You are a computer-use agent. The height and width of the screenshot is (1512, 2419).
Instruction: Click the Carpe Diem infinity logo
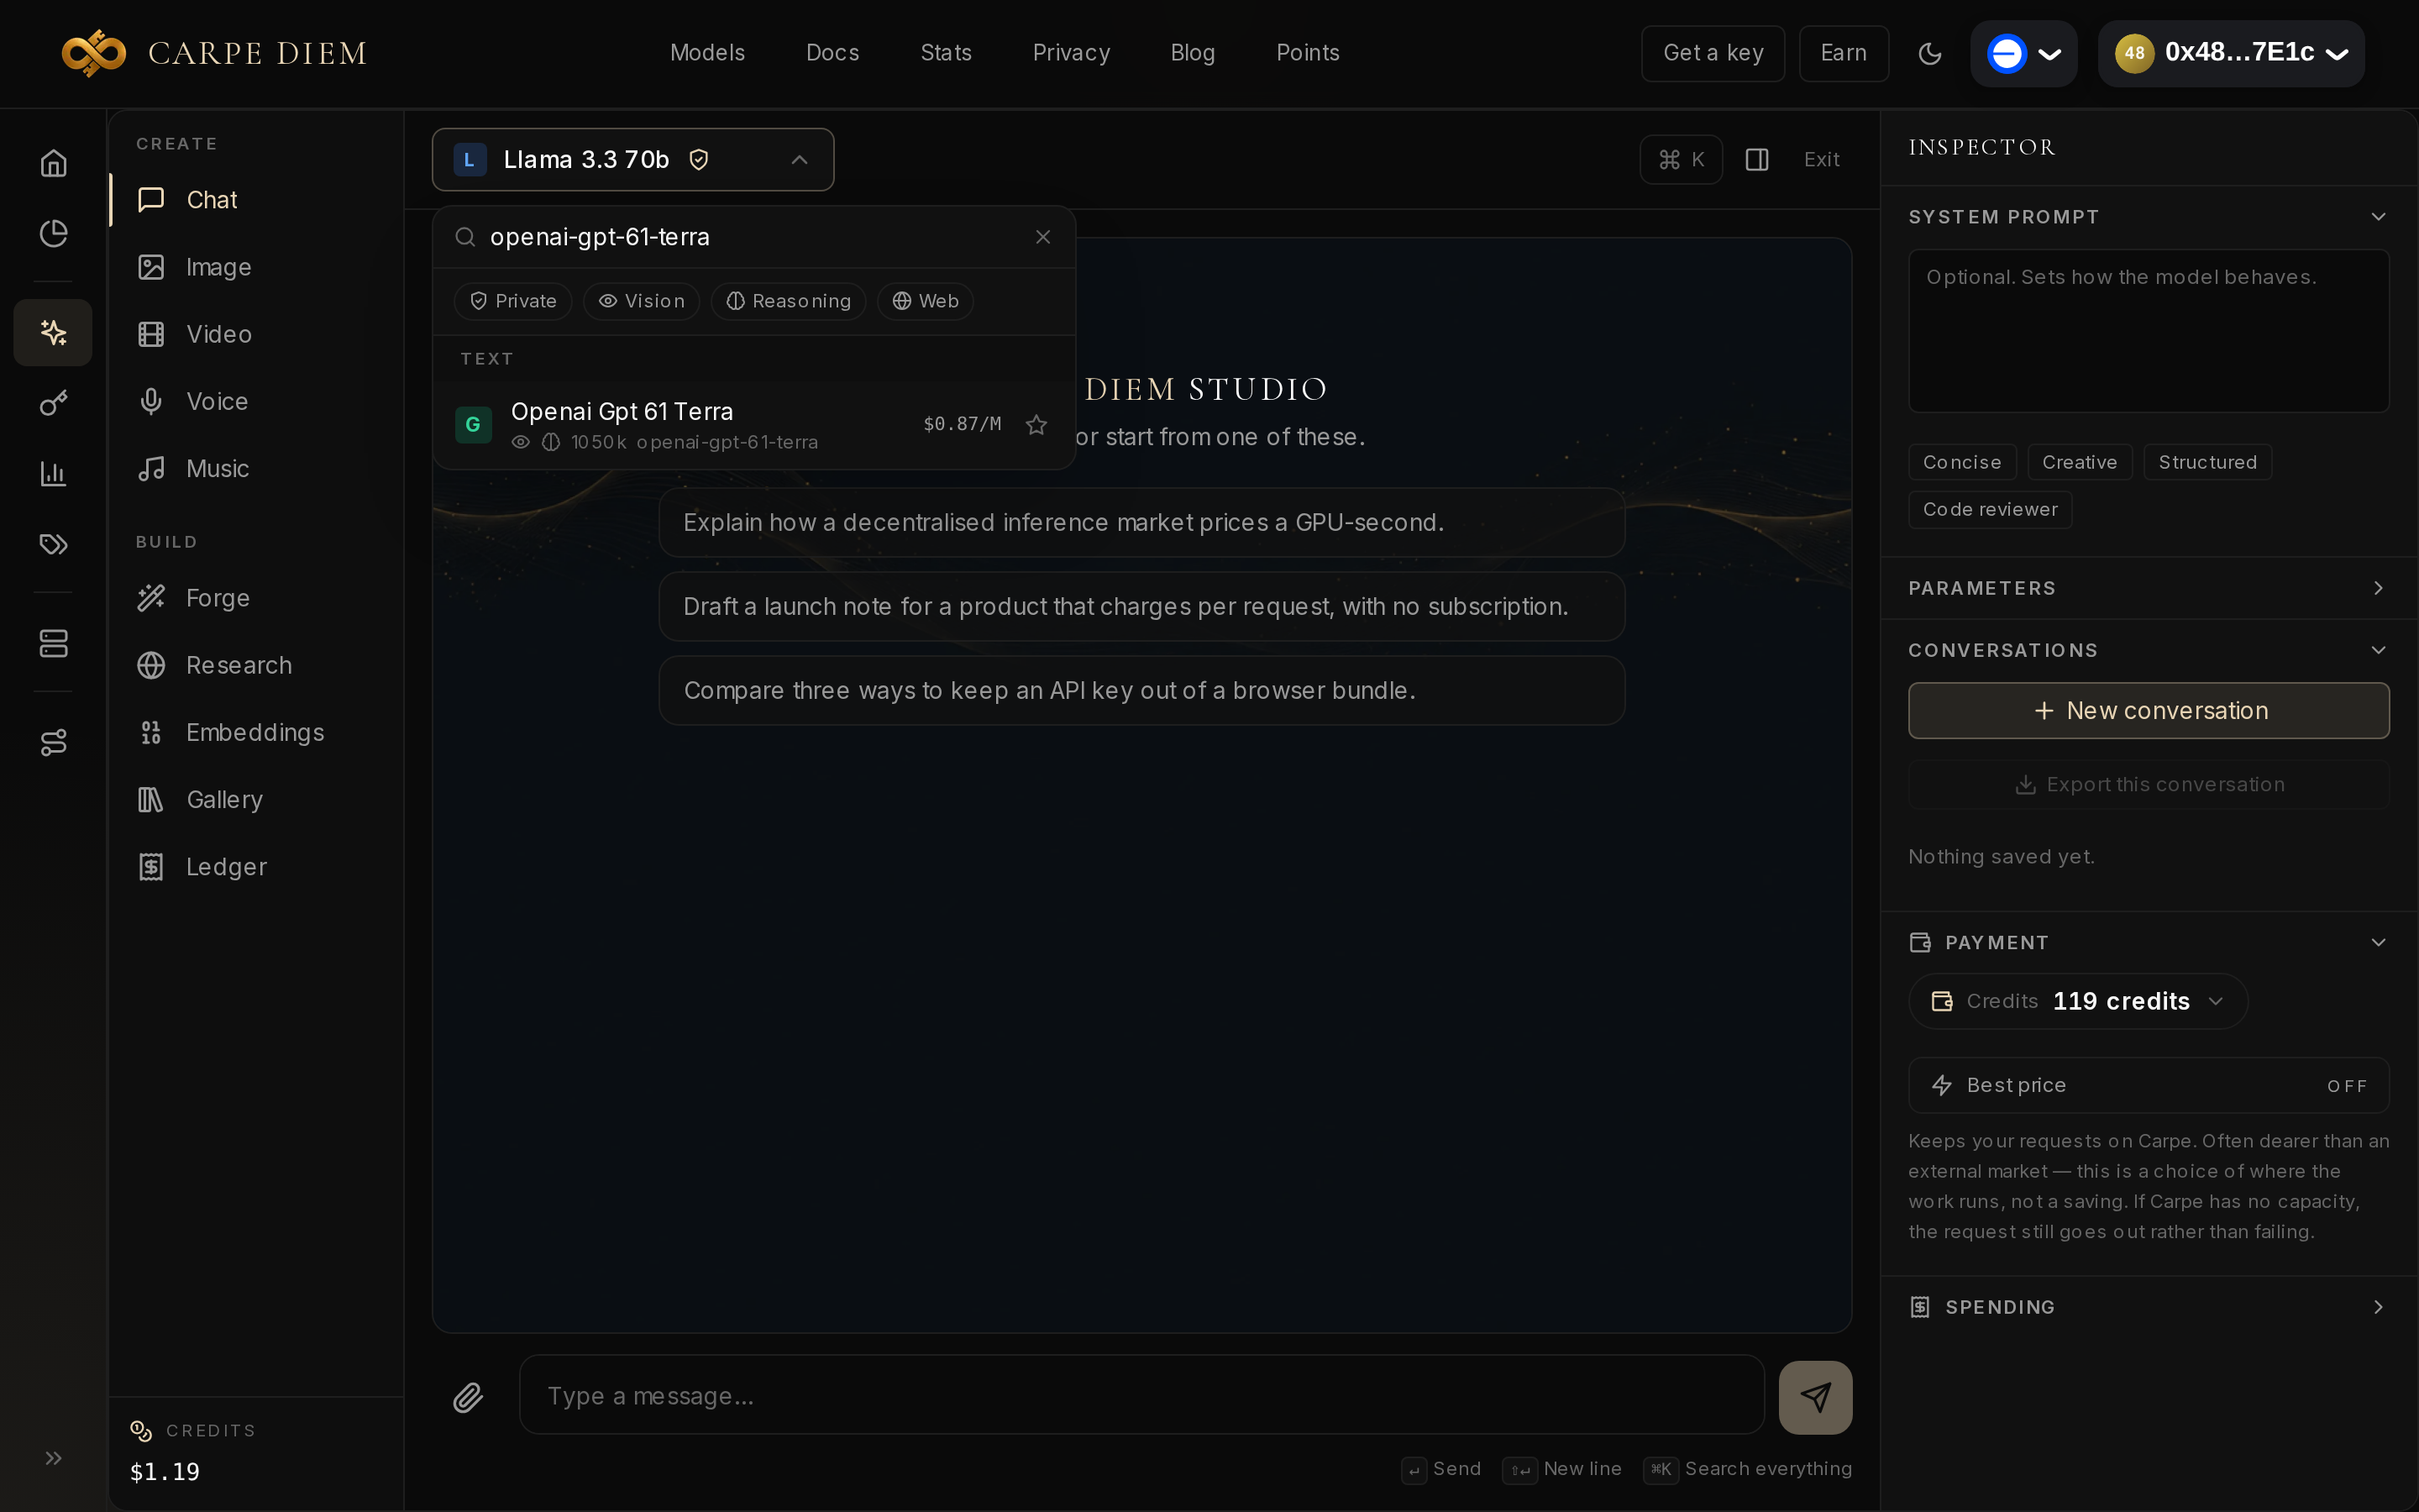[x=93, y=53]
